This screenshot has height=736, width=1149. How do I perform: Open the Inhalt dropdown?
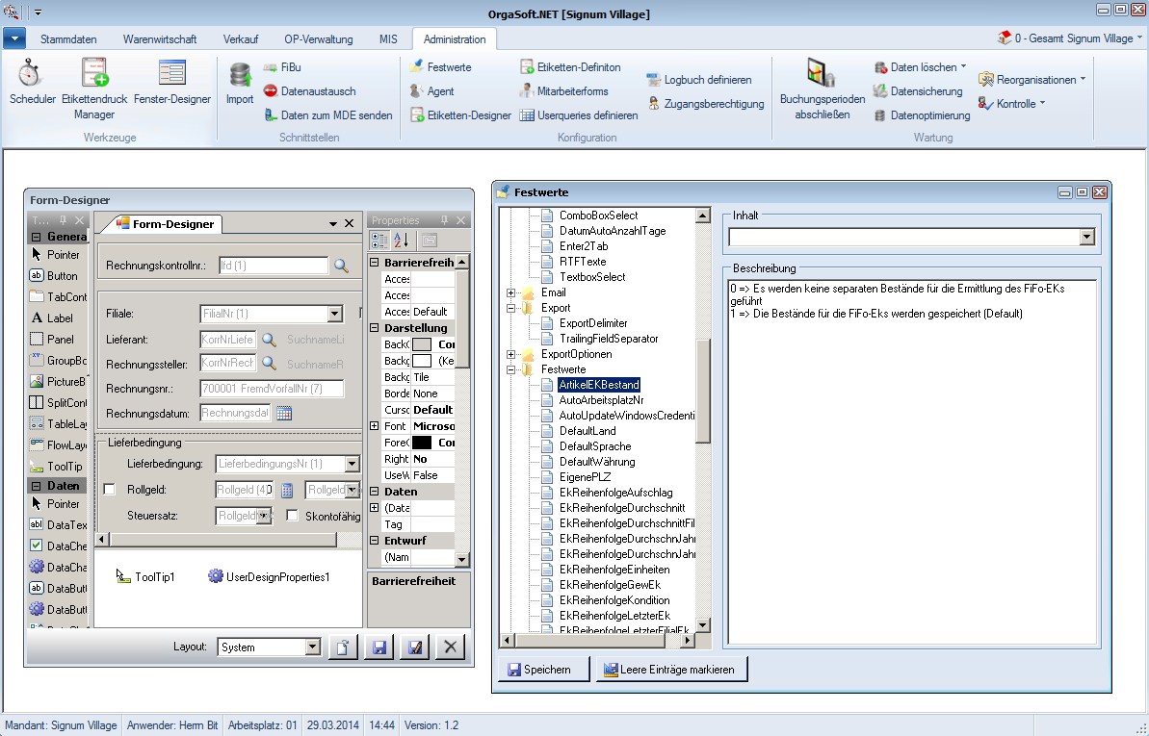[1087, 237]
